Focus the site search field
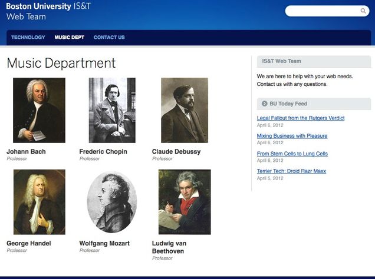Image resolution: width=375 pixels, height=279 pixels. click(x=327, y=11)
